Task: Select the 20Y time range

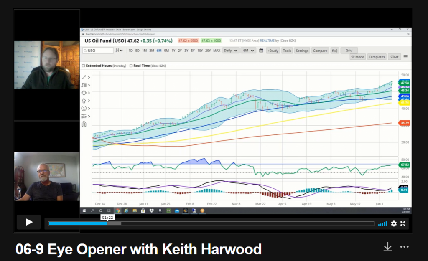Action: (x=208, y=51)
